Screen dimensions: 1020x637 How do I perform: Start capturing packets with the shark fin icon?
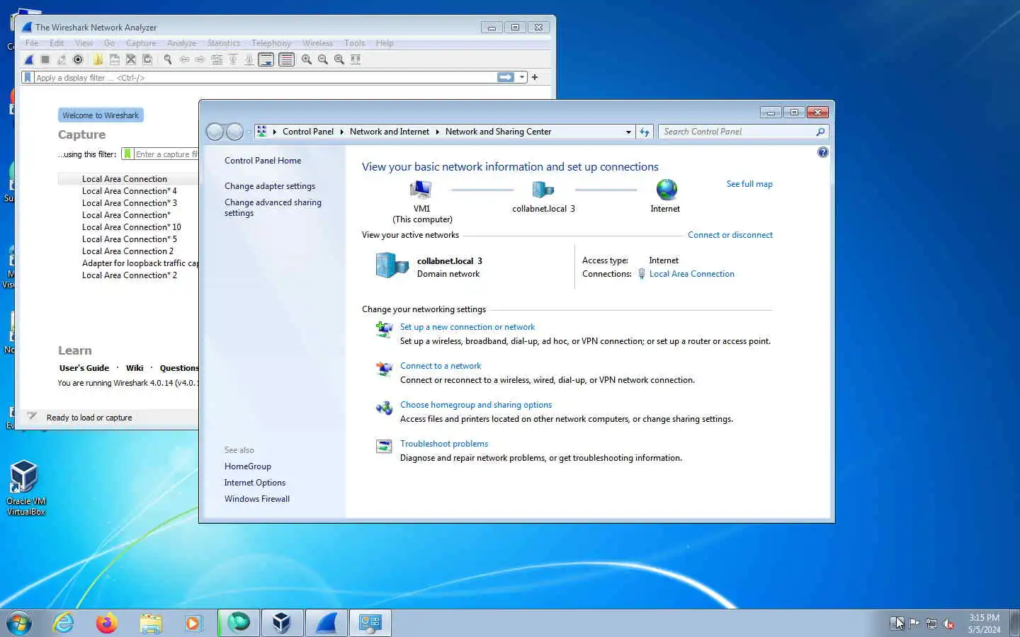tap(29, 59)
